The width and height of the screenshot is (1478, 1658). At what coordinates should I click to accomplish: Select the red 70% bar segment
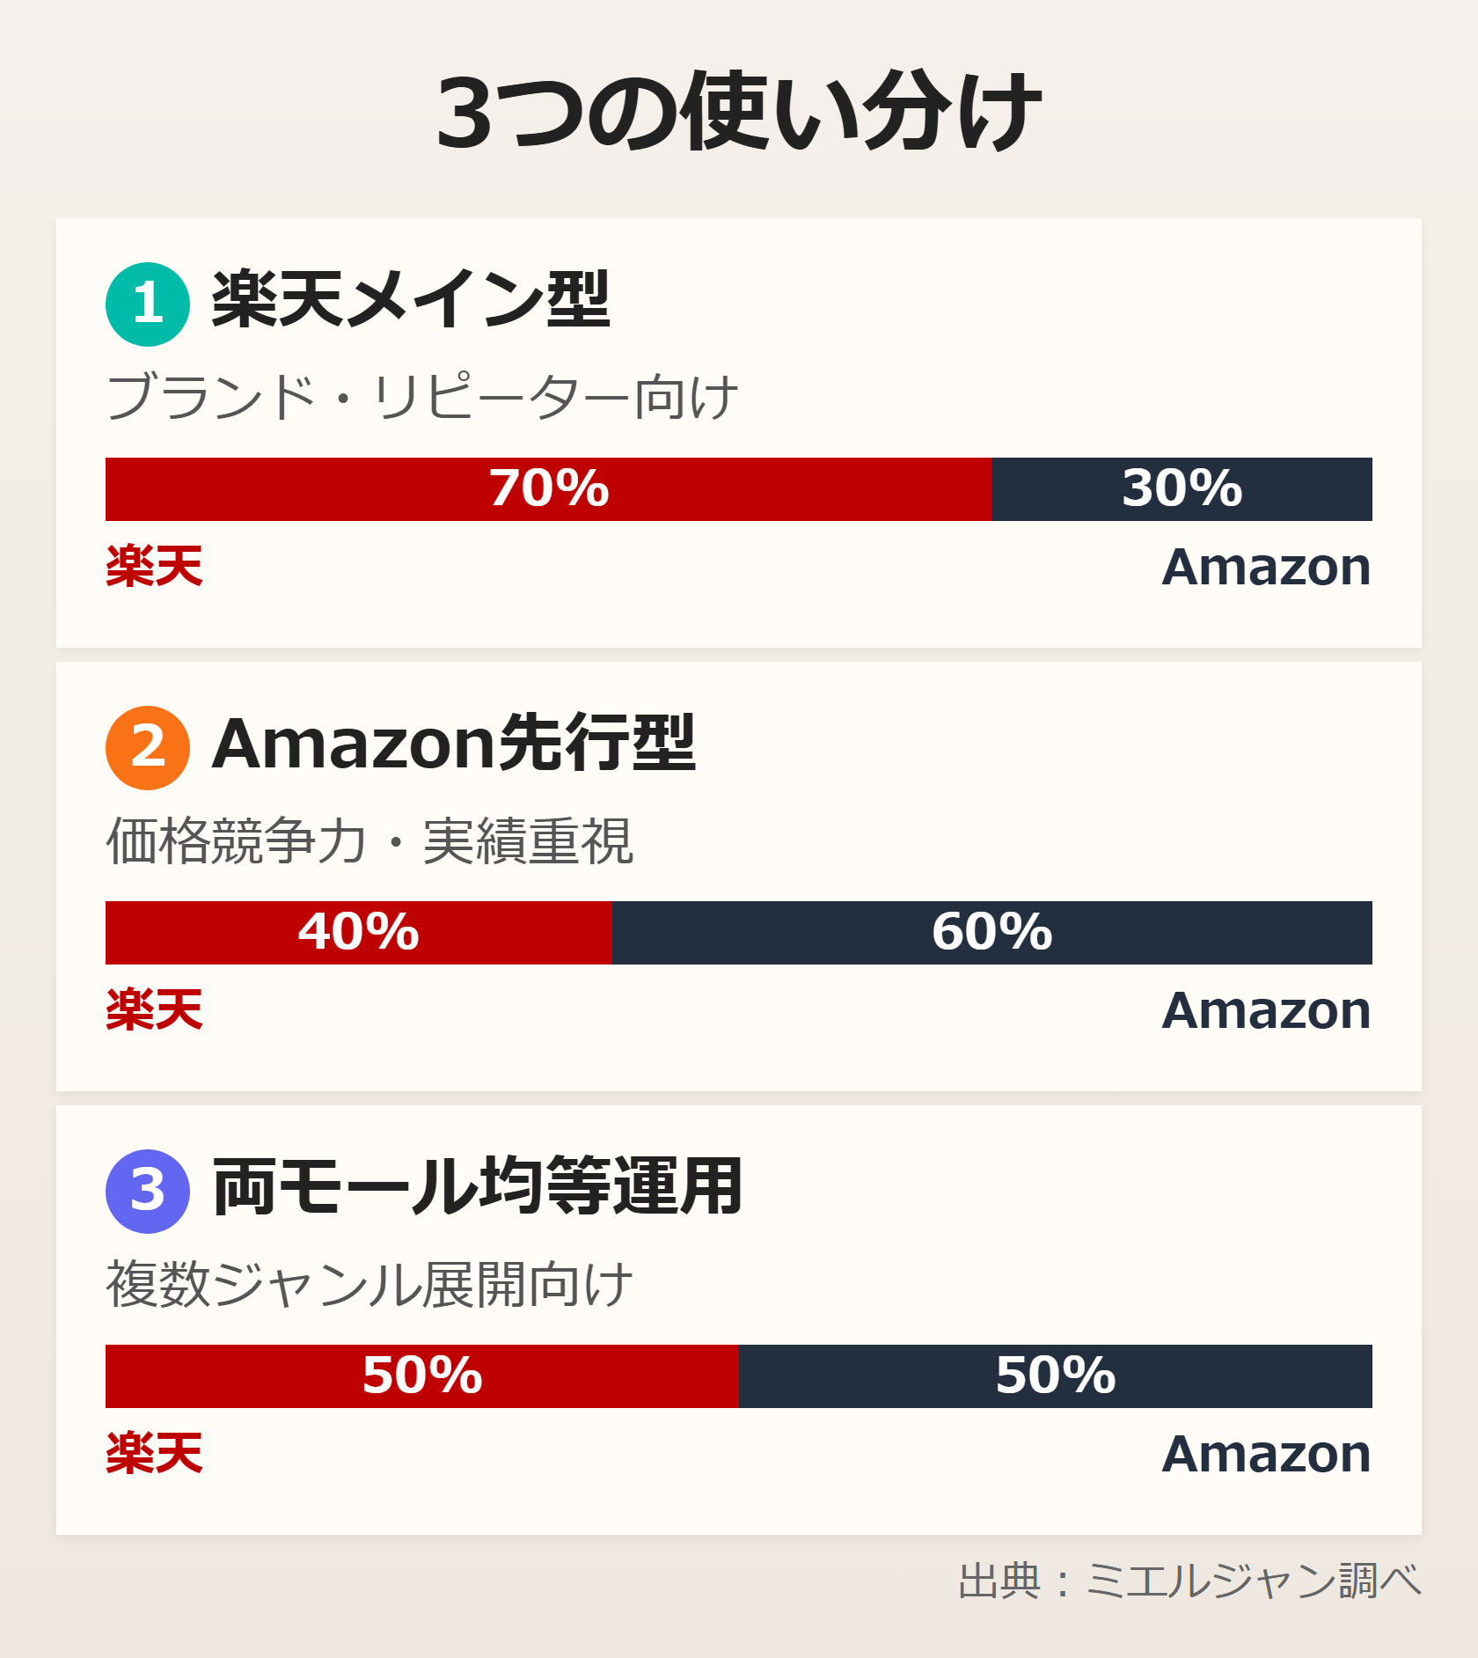coord(549,489)
